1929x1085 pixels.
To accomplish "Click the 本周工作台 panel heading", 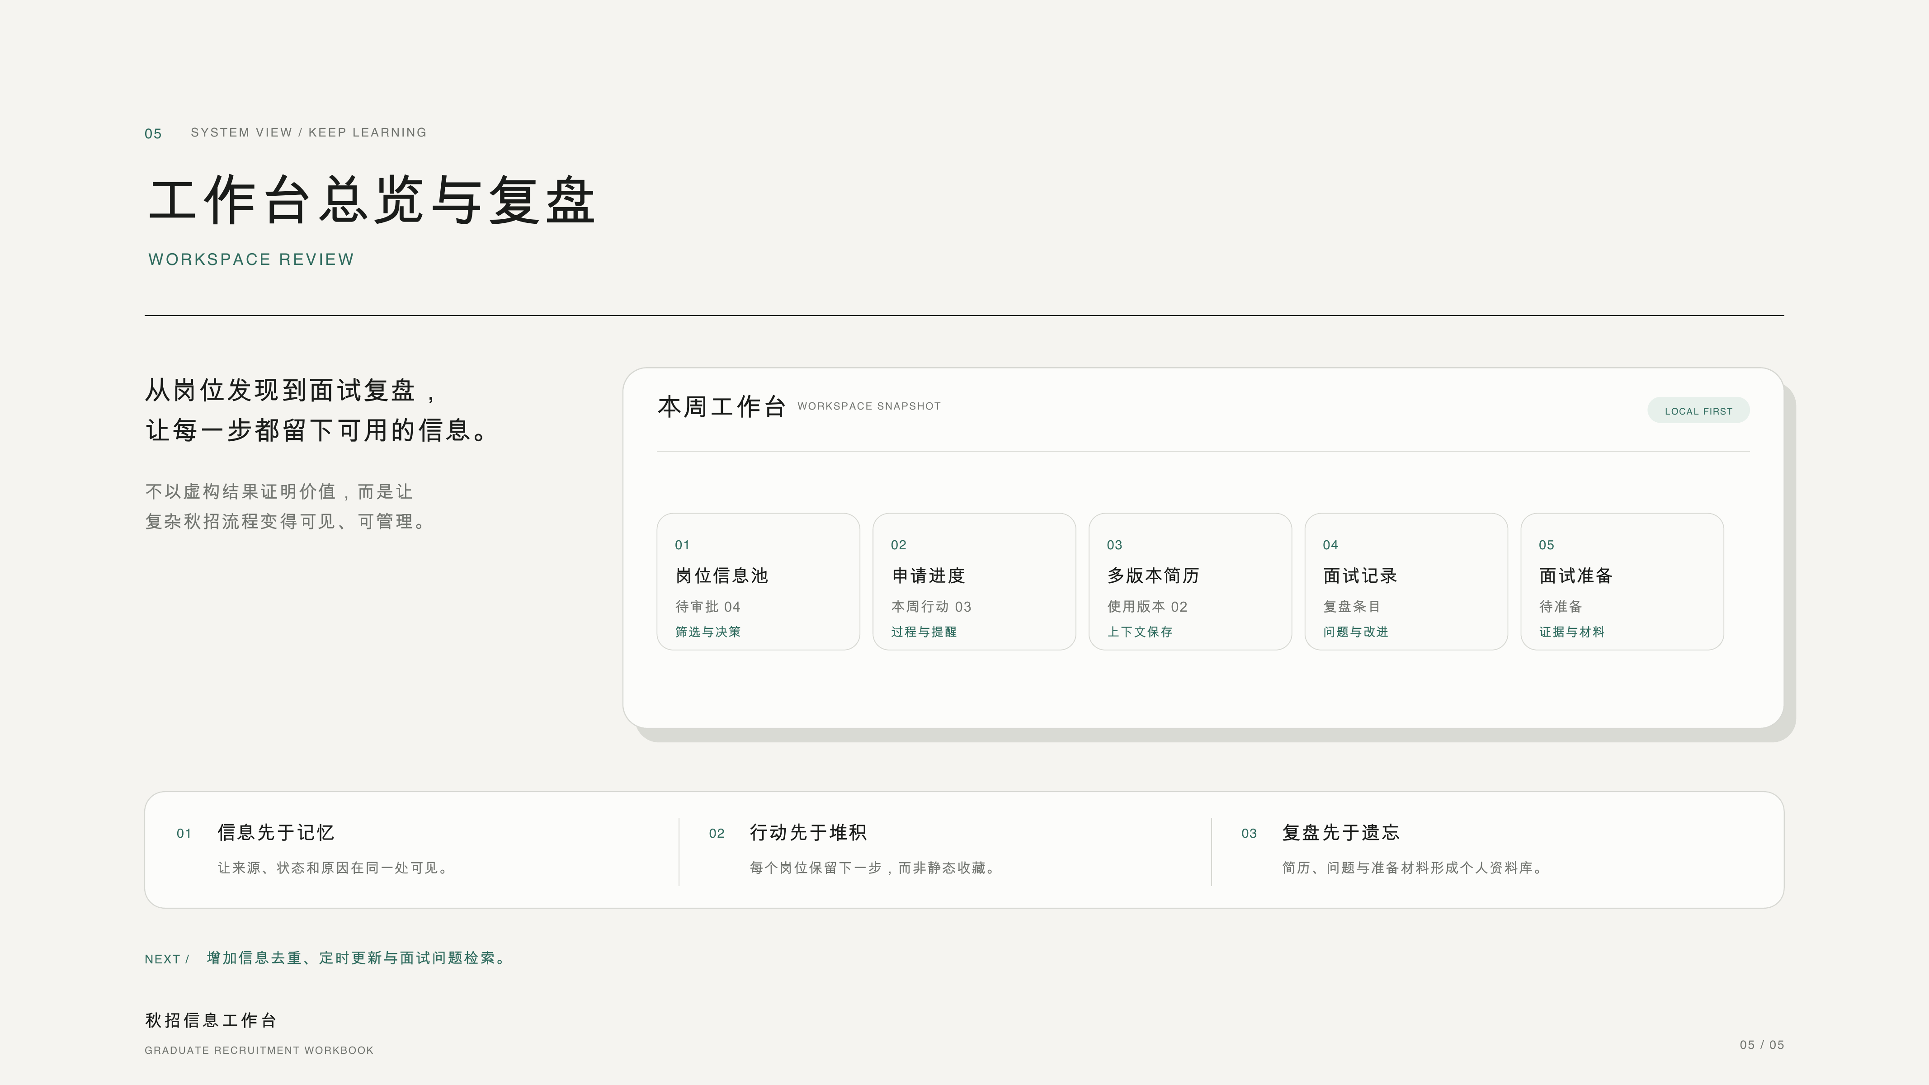I will coord(721,406).
